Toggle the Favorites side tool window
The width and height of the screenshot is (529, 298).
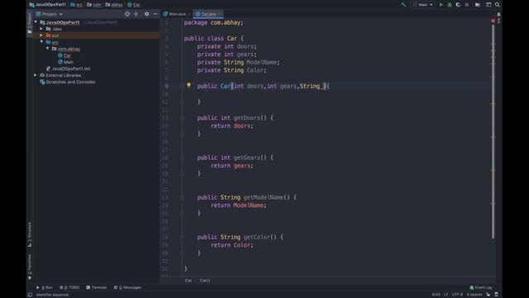click(x=30, y=267)
